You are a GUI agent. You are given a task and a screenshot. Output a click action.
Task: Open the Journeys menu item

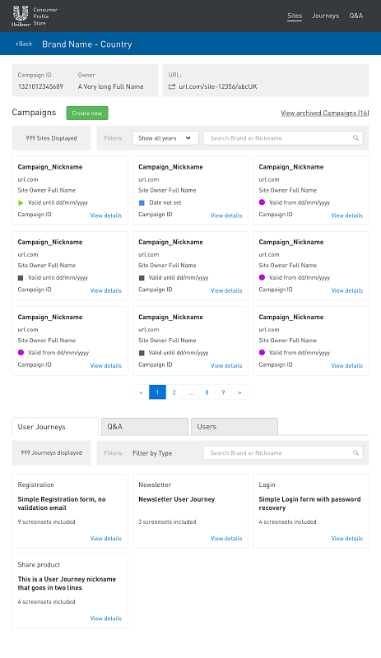325,16
